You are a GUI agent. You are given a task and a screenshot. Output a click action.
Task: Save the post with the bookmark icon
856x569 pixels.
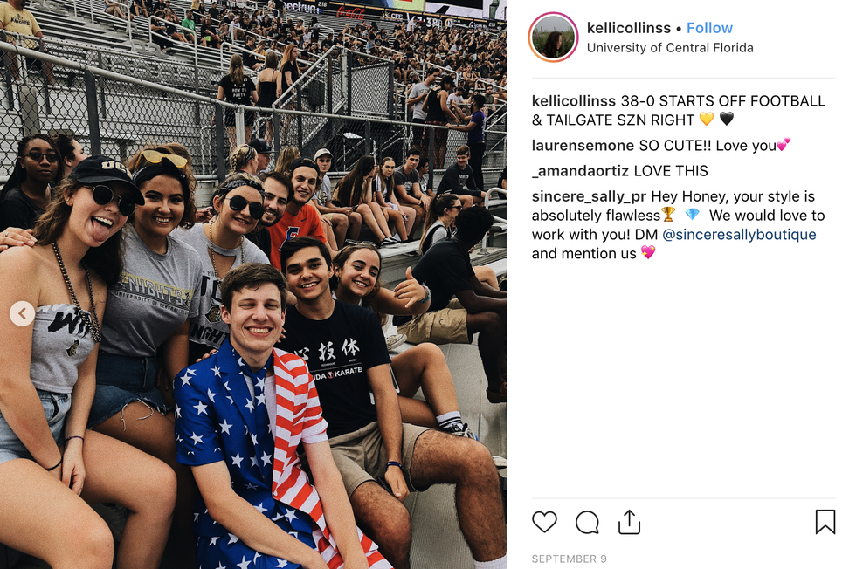pos(825,522)
